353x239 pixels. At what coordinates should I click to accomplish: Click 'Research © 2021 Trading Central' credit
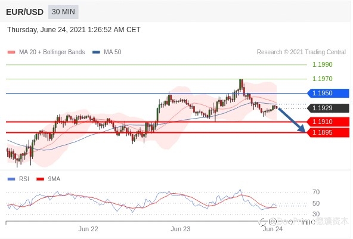click(x=301, y=52)
